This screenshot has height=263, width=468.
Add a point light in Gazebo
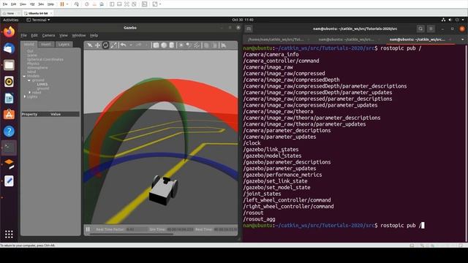181,45
